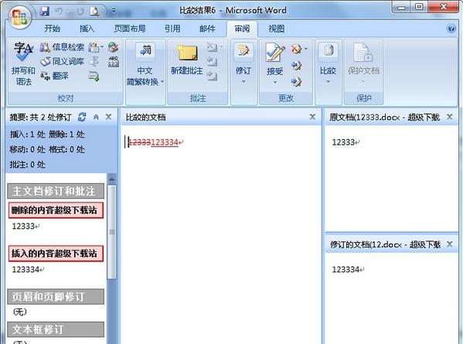Open the reject dropdown arrow

coord(306,49)
